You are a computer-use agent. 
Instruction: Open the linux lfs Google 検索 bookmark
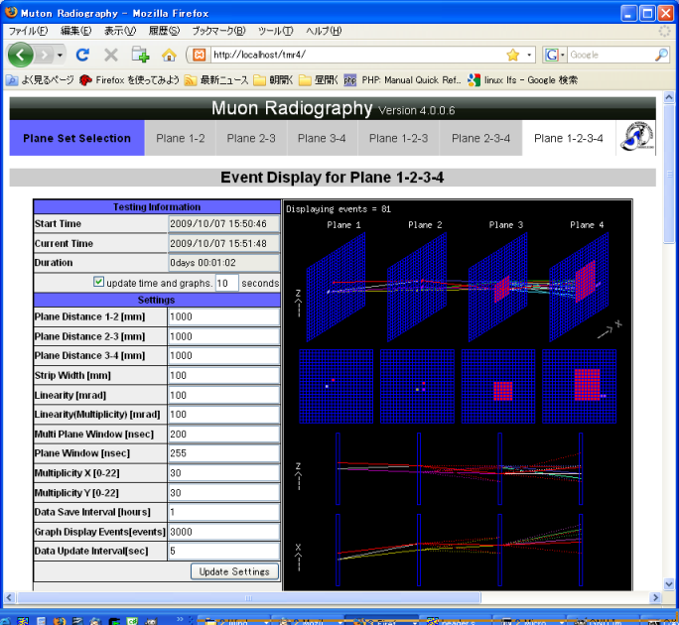[x=522, y=80]
